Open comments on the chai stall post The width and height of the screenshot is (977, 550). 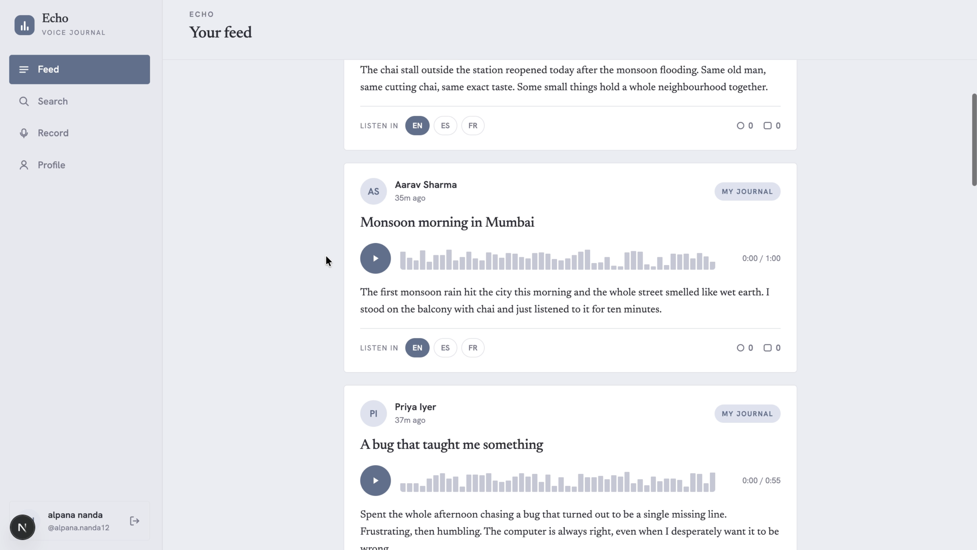pos(772,126)
